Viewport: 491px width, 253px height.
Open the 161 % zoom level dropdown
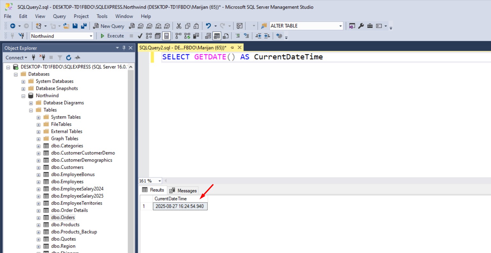[160, 181]
